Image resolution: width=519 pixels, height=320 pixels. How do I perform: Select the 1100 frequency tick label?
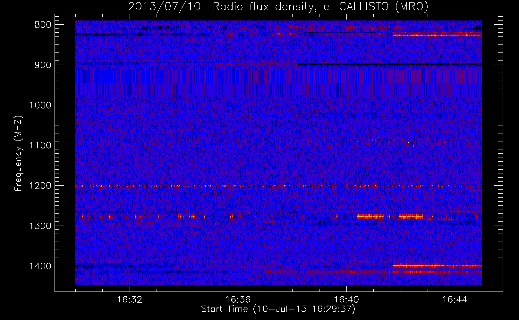coord(40,146)
